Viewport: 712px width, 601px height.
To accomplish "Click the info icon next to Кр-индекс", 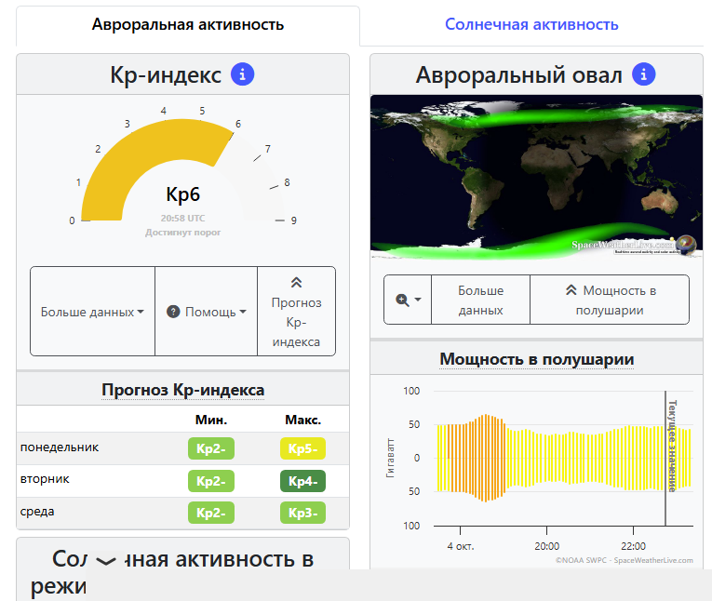I will click(243, 74).
